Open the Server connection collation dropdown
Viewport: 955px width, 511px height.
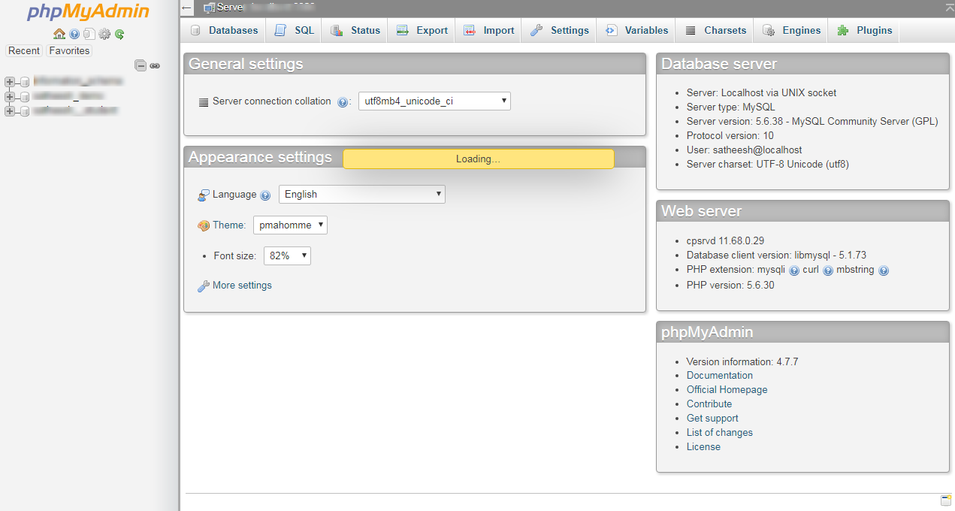(x=434, y=101)
